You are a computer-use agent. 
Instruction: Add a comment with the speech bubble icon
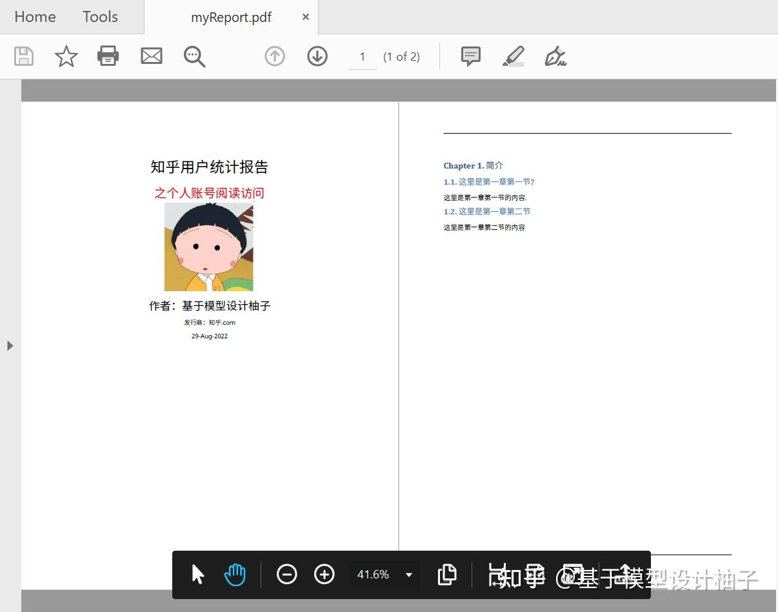[471, 56]
